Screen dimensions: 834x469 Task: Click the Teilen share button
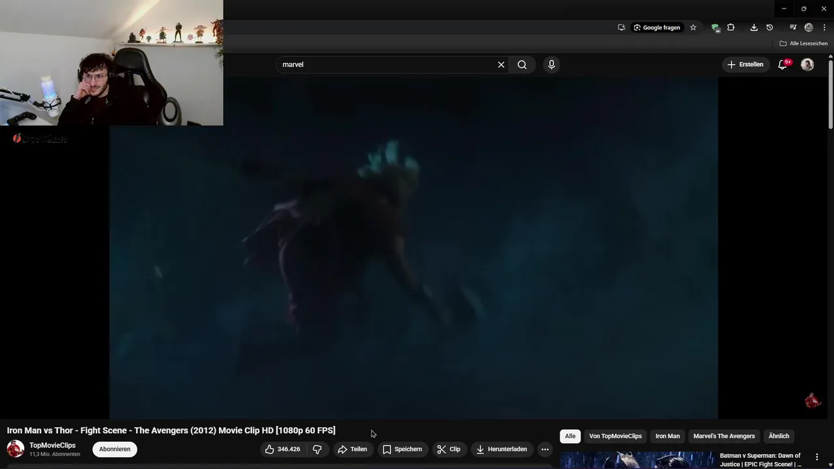point(352,449)
